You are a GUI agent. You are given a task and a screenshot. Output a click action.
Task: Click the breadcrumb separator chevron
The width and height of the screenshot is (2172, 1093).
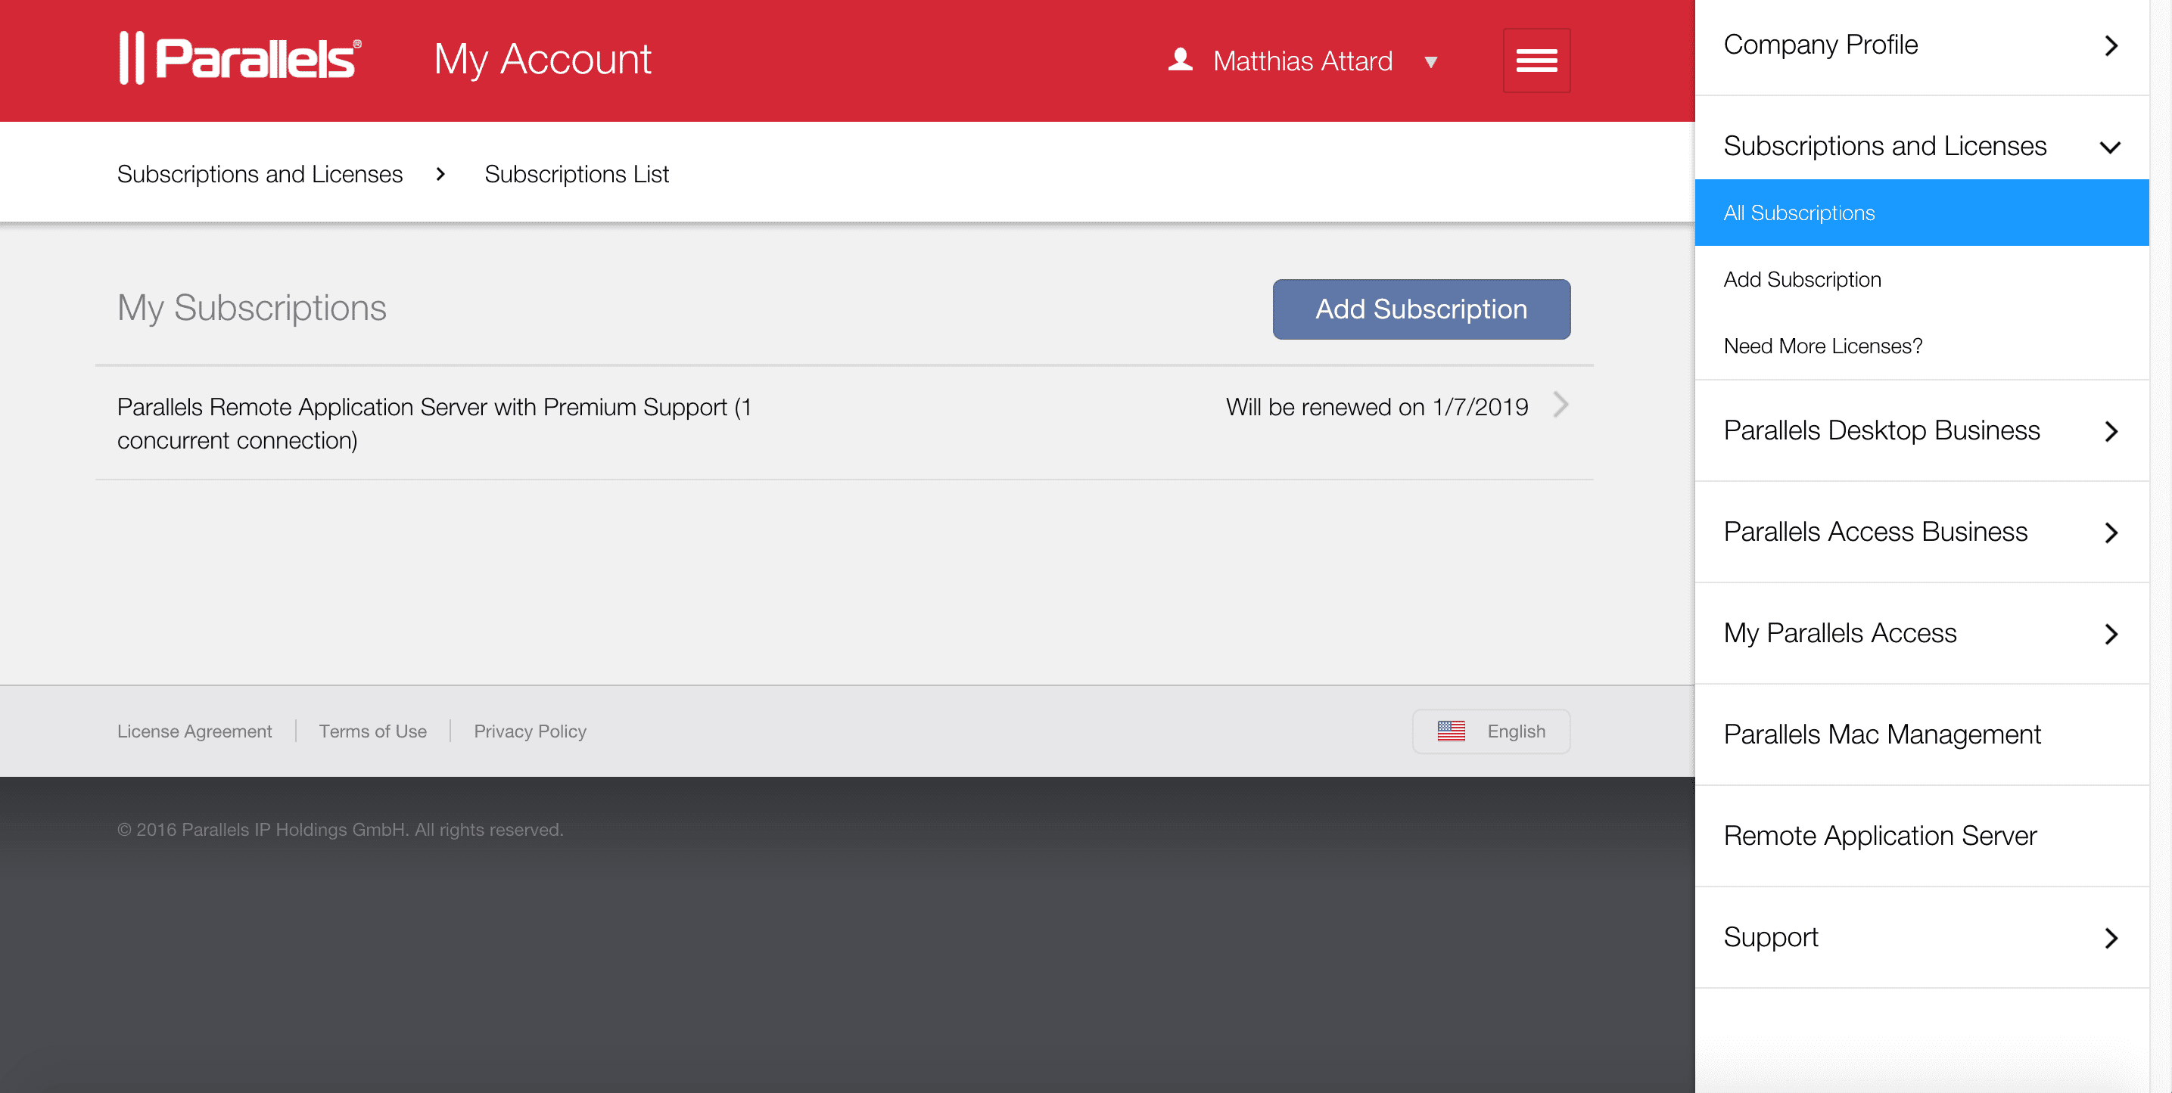click(440, 175)
